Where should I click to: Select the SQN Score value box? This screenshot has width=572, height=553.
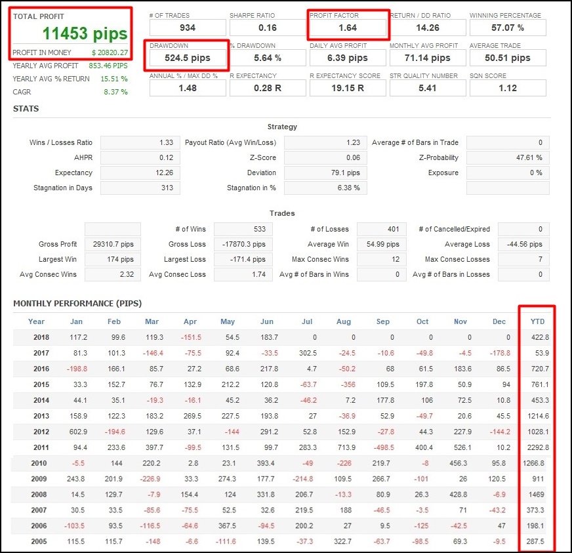pos(508,88)
